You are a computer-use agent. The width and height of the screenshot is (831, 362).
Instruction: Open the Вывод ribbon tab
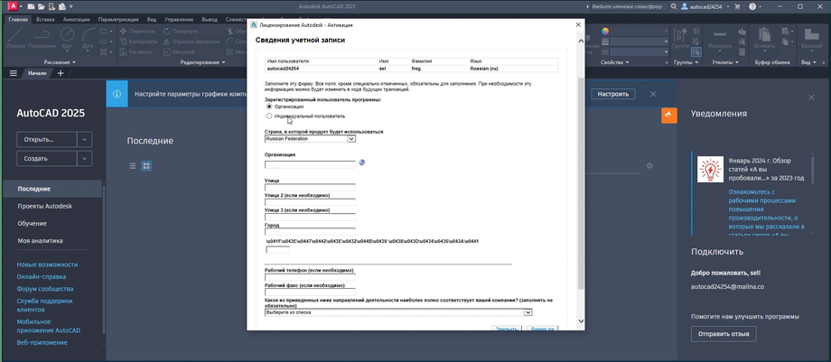point(210,20)
